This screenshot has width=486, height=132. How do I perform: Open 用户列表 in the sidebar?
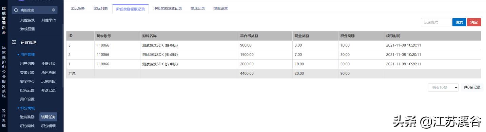coord(27,64)
